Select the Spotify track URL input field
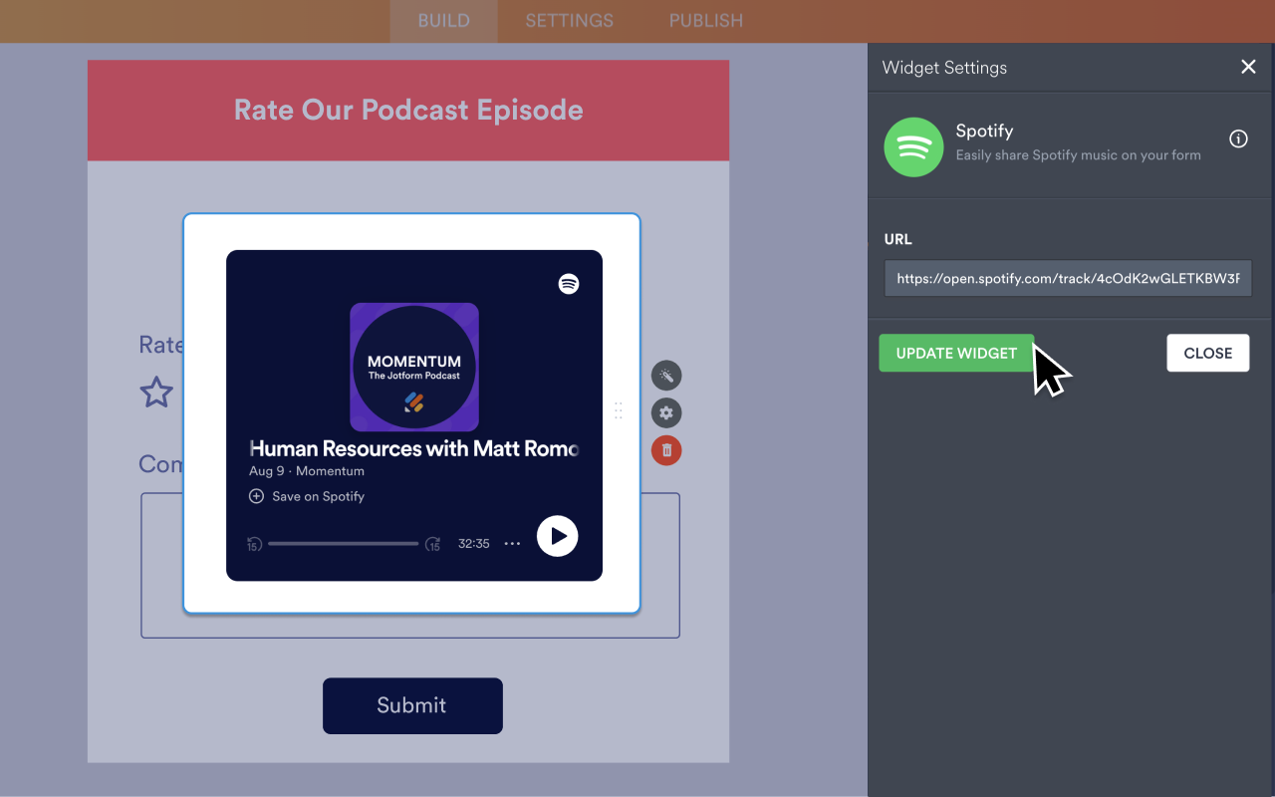The image size is (1275, 797). coord(1068,278)
